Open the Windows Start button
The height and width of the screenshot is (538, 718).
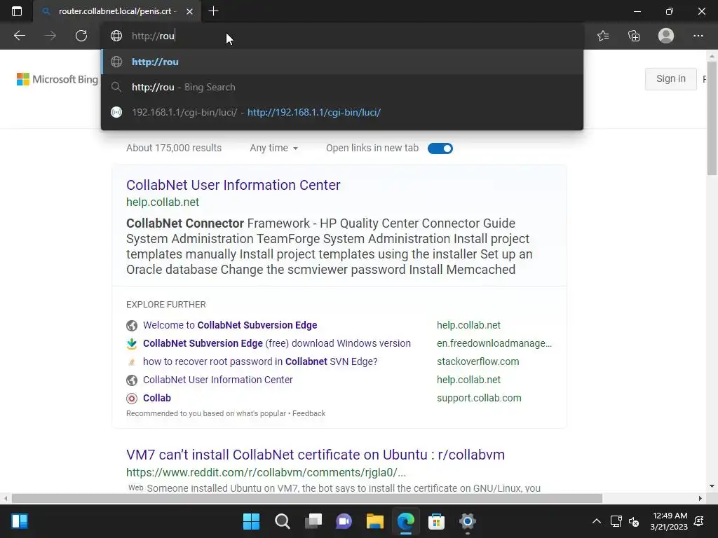tap(251, 521)
